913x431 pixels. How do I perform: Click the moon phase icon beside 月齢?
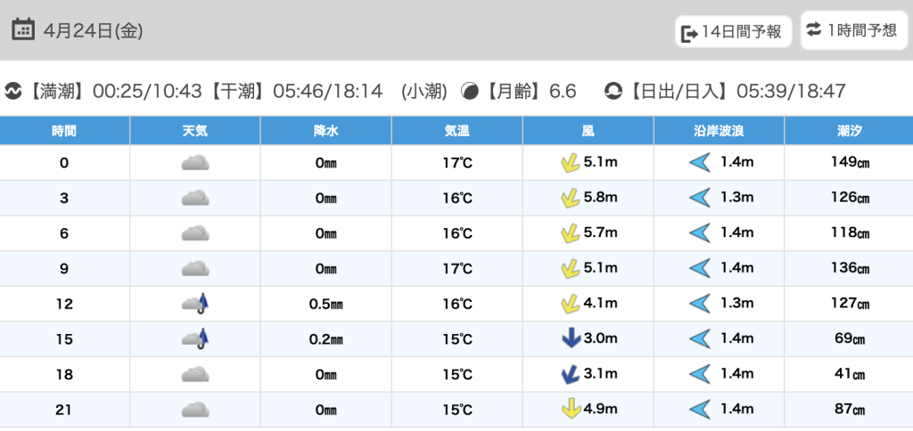470,92
